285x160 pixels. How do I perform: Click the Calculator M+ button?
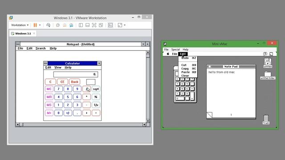pyautogui.click(x=49, y=113)
